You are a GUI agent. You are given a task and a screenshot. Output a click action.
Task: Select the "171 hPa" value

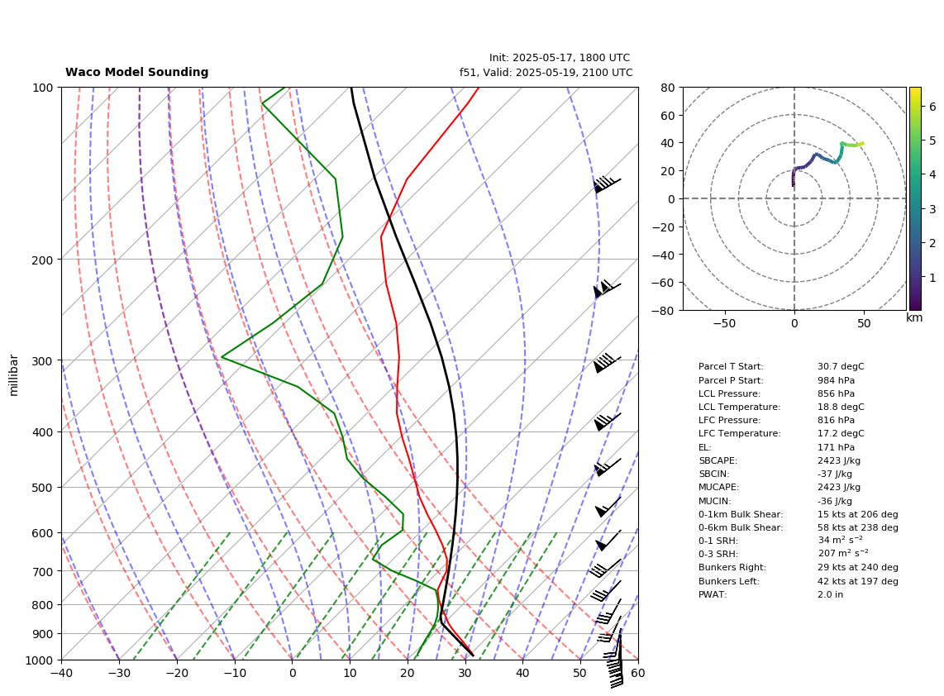pyautogui.click(x=836, y=447)
